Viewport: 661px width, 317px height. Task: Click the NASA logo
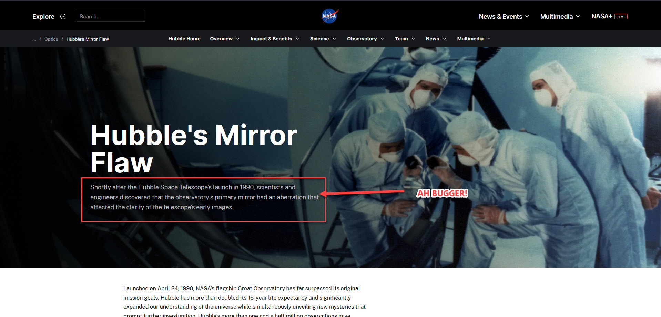(x=330, y=16)
